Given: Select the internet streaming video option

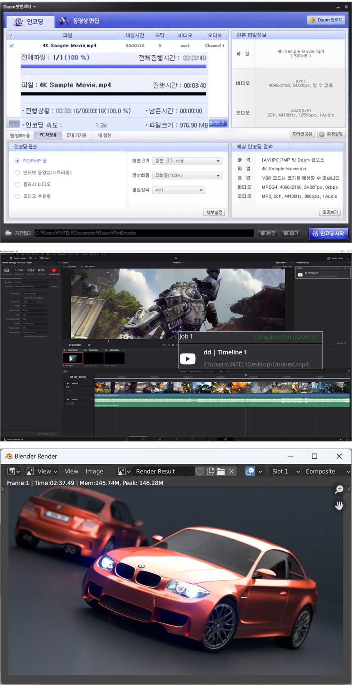Looking at the screenshot, I should click(18, 173).
